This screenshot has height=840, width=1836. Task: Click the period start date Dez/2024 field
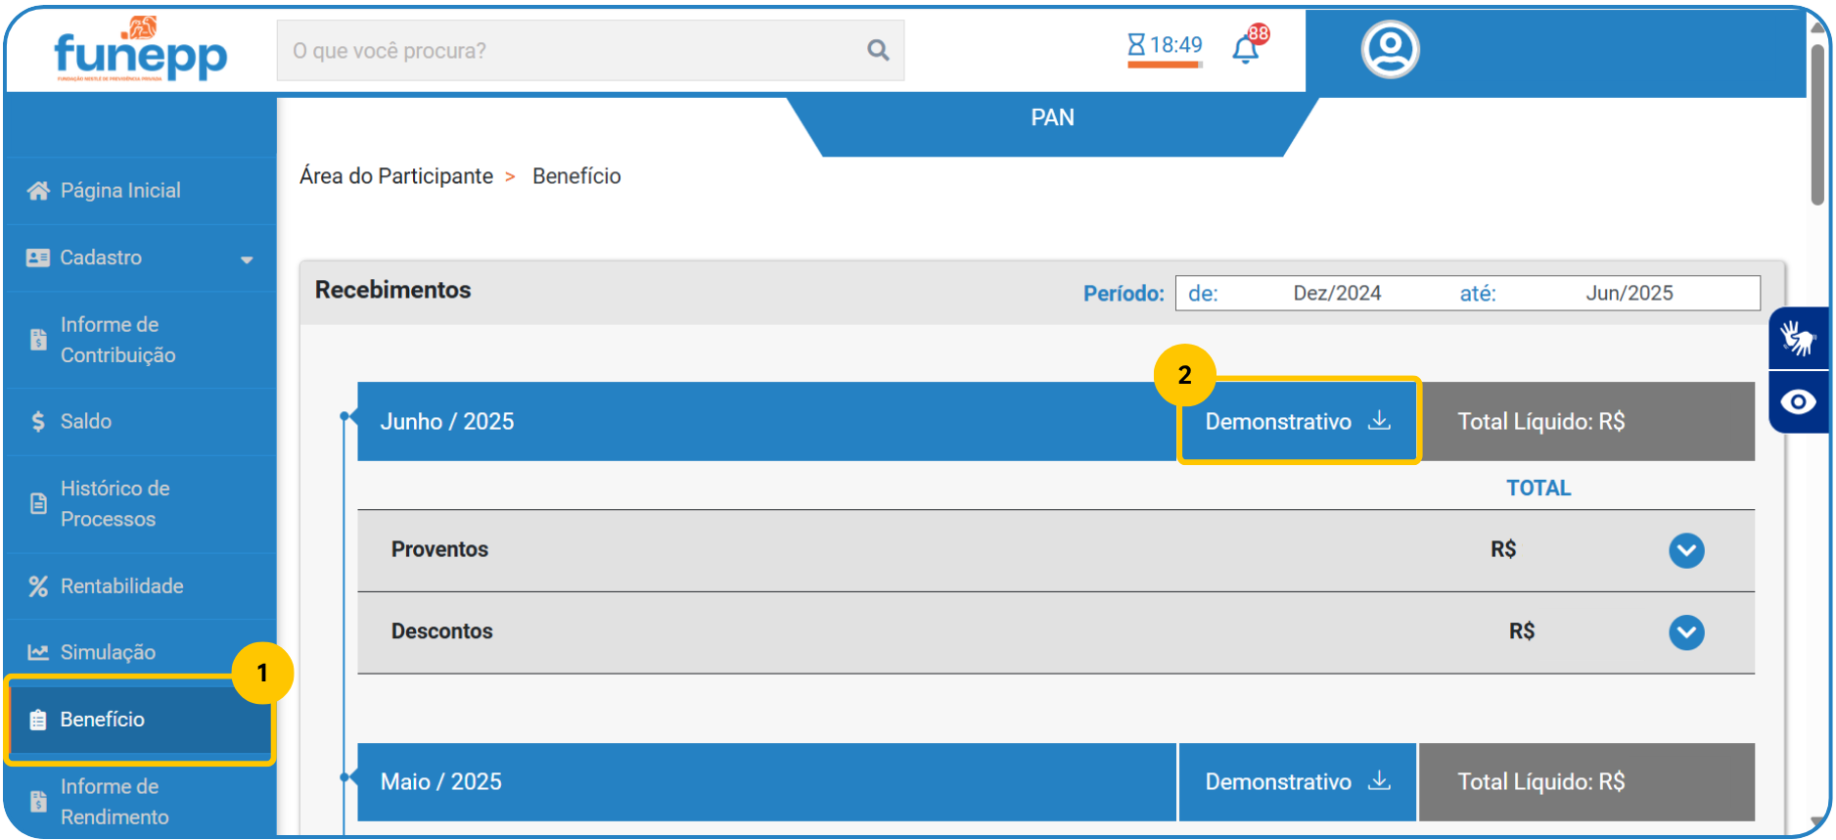pyautogui.click(x=1336, y=294)
